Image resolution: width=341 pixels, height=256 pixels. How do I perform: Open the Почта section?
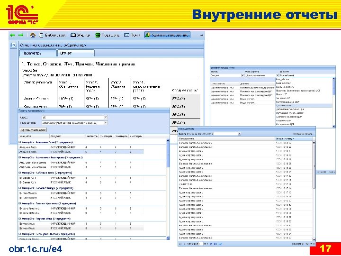coord(132,35)
